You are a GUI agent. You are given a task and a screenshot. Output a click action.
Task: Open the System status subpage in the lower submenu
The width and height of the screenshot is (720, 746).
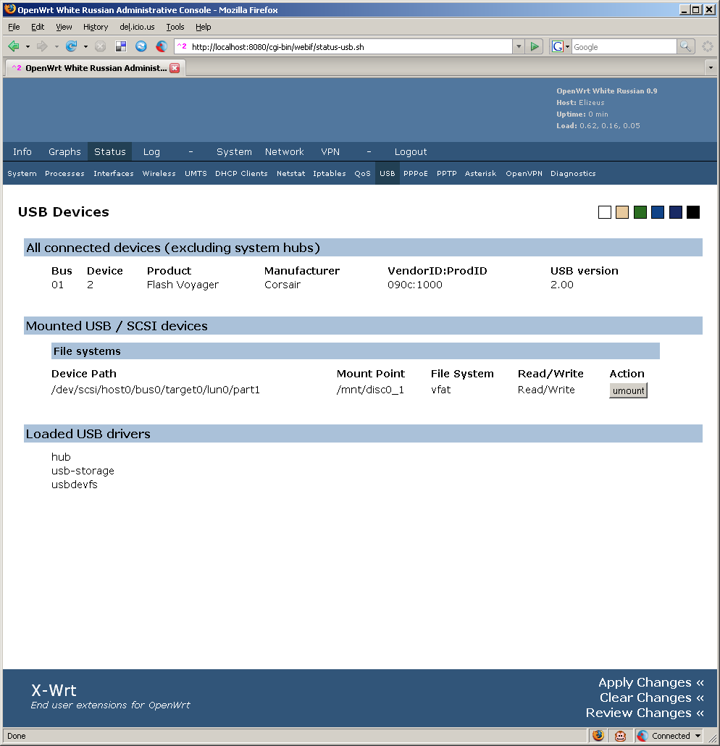tap(22, 174)
